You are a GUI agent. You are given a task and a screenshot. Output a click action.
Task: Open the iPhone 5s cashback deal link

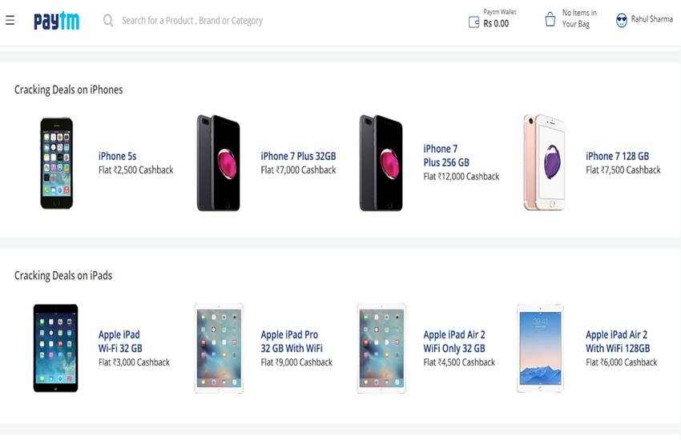(118, 157)
